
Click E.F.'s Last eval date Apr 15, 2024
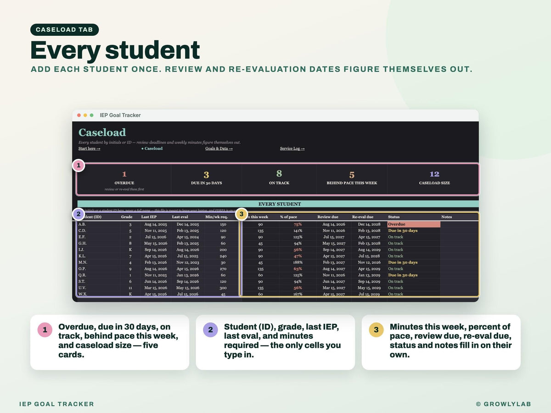(x=187, y=237)
